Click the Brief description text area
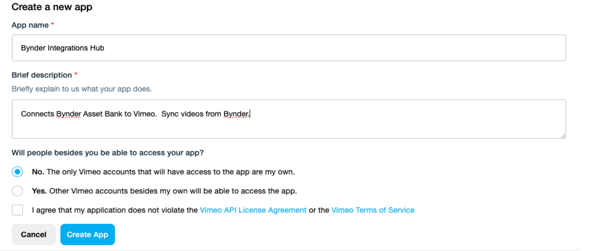589x251 pixels. point(289,119)
